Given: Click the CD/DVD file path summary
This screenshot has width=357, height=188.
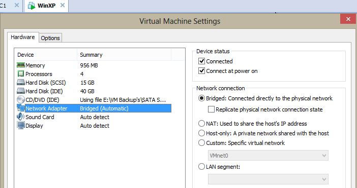Looking at the screenshot, I should coord(123,100).
